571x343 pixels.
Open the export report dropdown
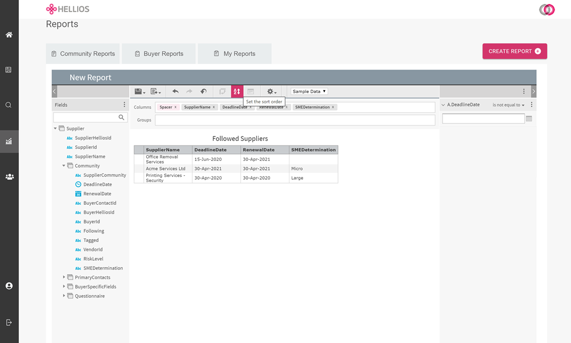point(155,91)
